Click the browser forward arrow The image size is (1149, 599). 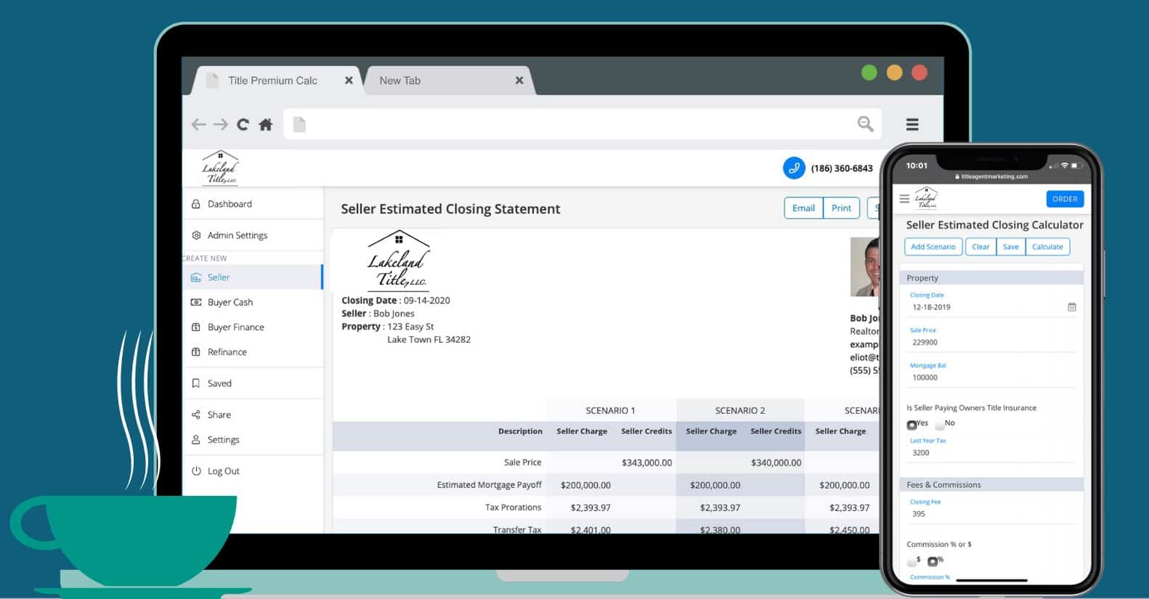coord(221,124)
